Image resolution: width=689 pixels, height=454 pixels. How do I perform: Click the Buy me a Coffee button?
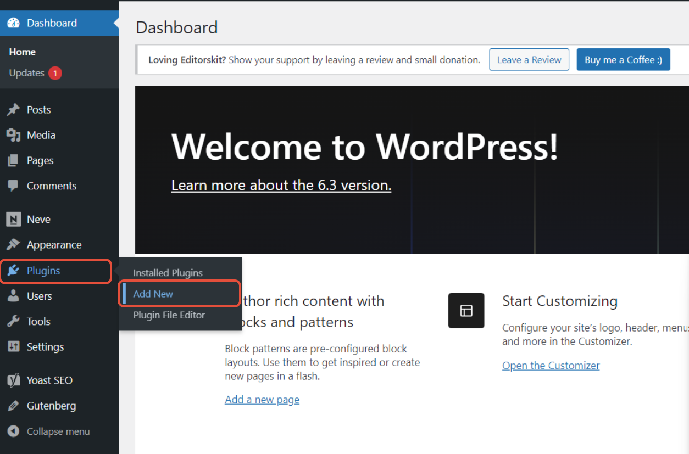pos(623,60)
